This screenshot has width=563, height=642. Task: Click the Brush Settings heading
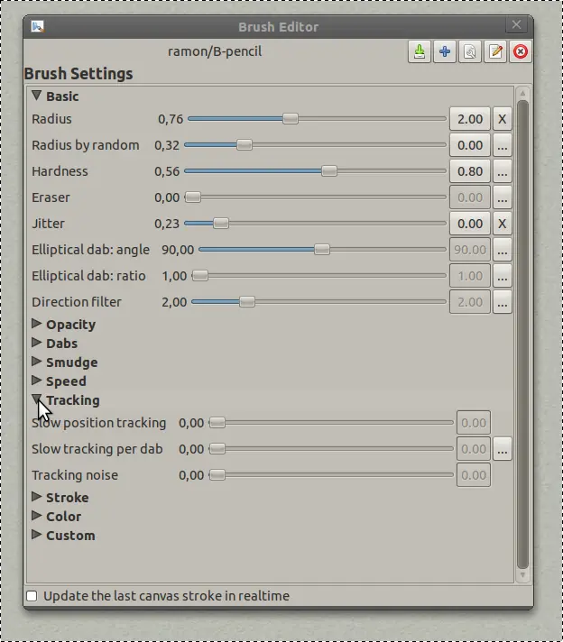point(78,74)
